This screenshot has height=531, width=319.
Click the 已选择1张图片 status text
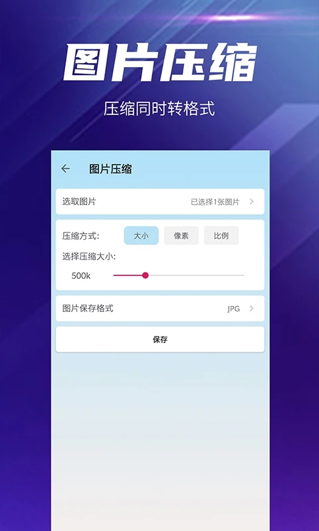click(x=215, y=202)
